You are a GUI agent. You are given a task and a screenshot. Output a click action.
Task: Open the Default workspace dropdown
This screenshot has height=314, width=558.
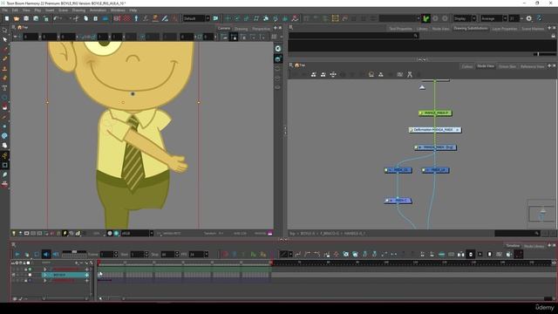pyautogui.click(x=196, y=18)
